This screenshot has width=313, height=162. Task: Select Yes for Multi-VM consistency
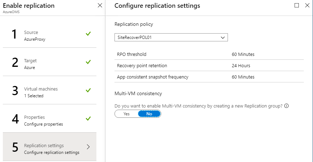tap(126, 114)
